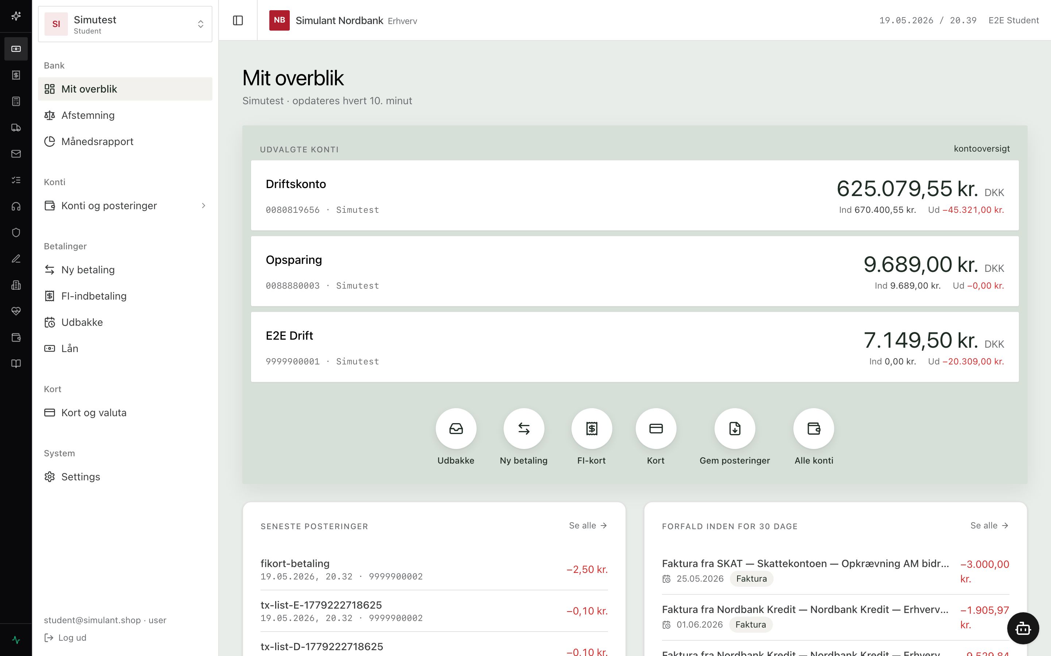1051x656 pixels.
Task: Open the Opsparing account card
Action: pos(635,271)
